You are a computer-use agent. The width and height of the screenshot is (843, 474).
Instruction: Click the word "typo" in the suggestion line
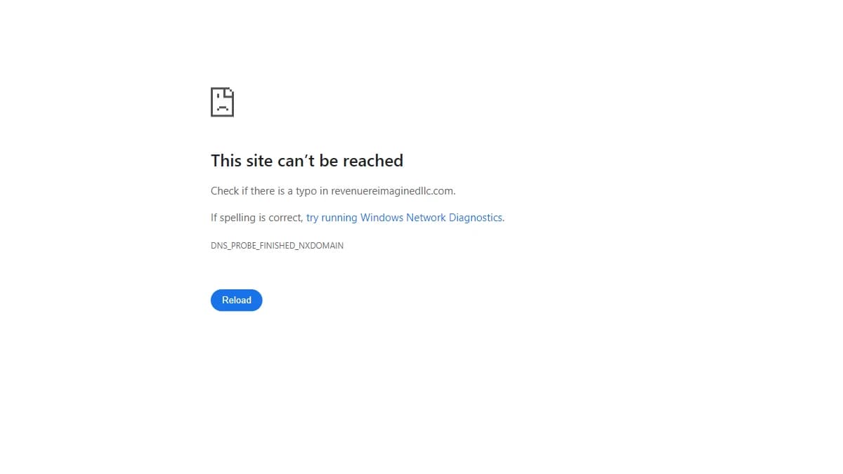(307, 191)
